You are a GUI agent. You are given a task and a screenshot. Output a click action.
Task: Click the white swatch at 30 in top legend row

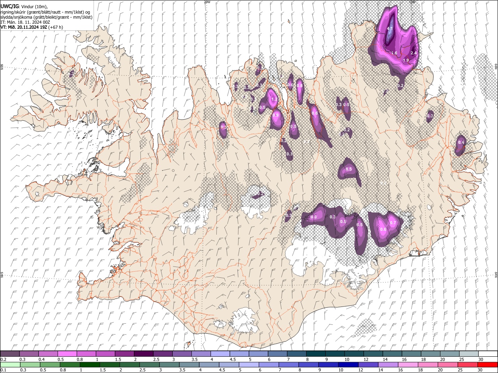pos(488,354)
